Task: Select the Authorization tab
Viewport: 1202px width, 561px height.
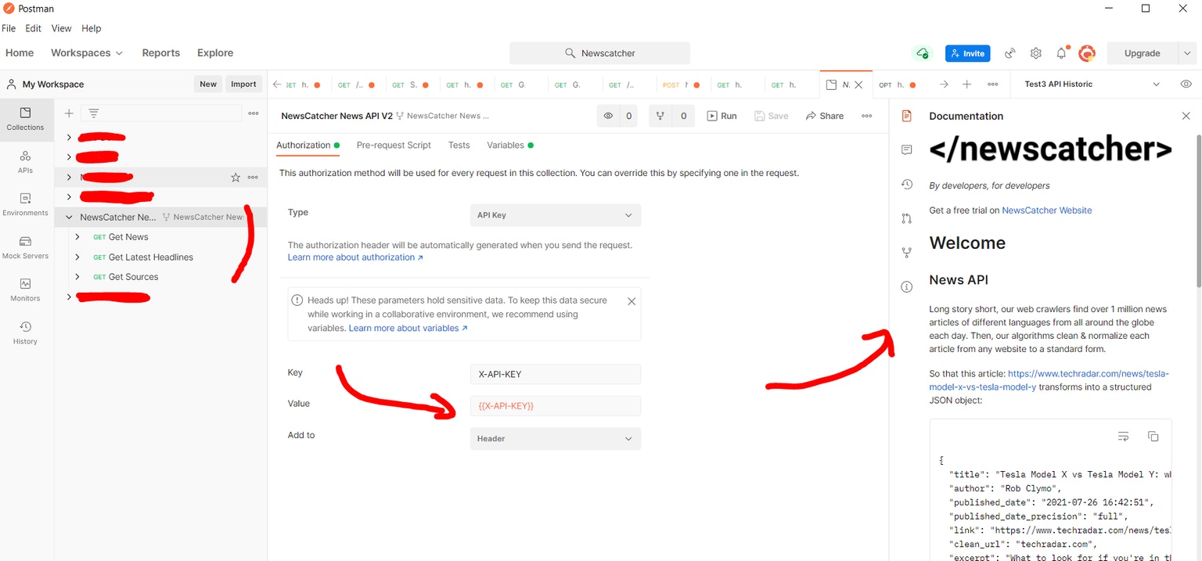Action: coord(308,146)
